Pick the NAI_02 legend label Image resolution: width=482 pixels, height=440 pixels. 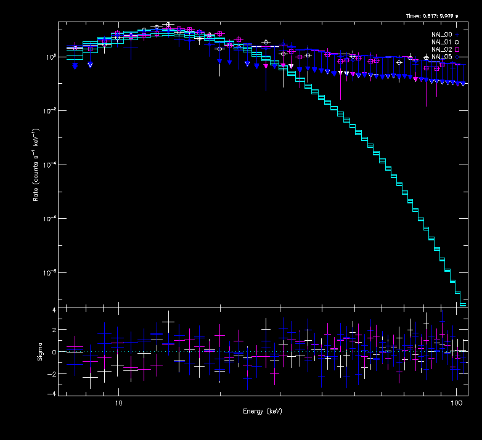442,49
